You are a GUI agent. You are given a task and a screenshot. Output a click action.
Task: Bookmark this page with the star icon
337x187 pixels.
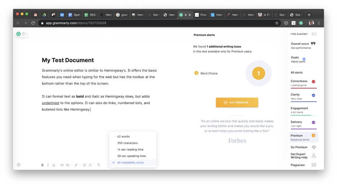(277, 23)
